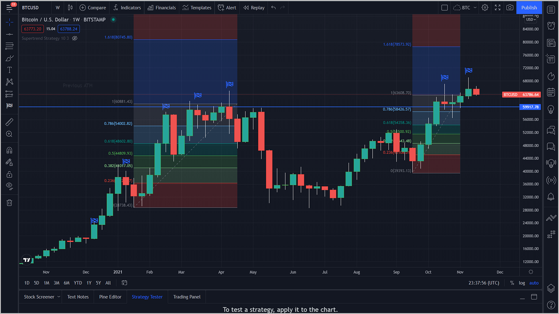Expand the BTC layout dropdown arrow
The width and height of the screenshot is (559, 314).
(475, 8)
